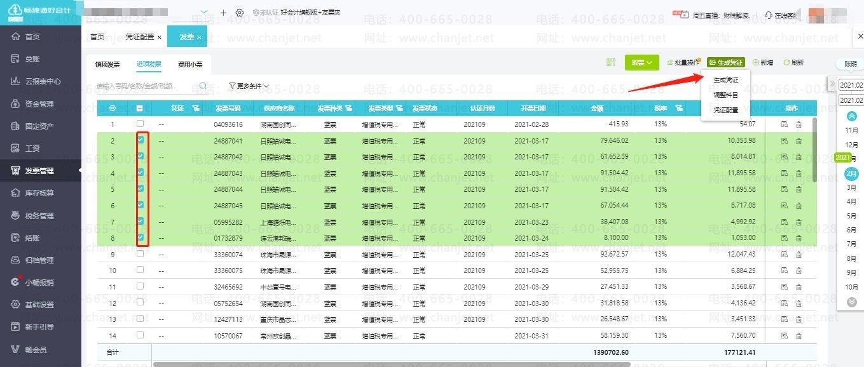This screenshot has width=864, height=367.
Task: Open 小畅报销 in the sidebar
Action: click(41, 283)
